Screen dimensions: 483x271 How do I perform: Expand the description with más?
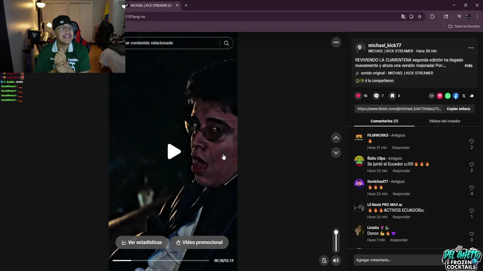click(468, 65)
